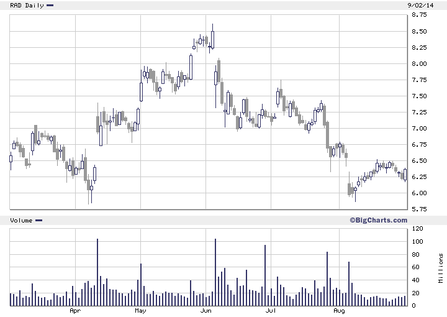Image resolution: width=447 pixels, height=317 pixels.
Task: Click the 0 volume axis label
Action: coord(413,306)
